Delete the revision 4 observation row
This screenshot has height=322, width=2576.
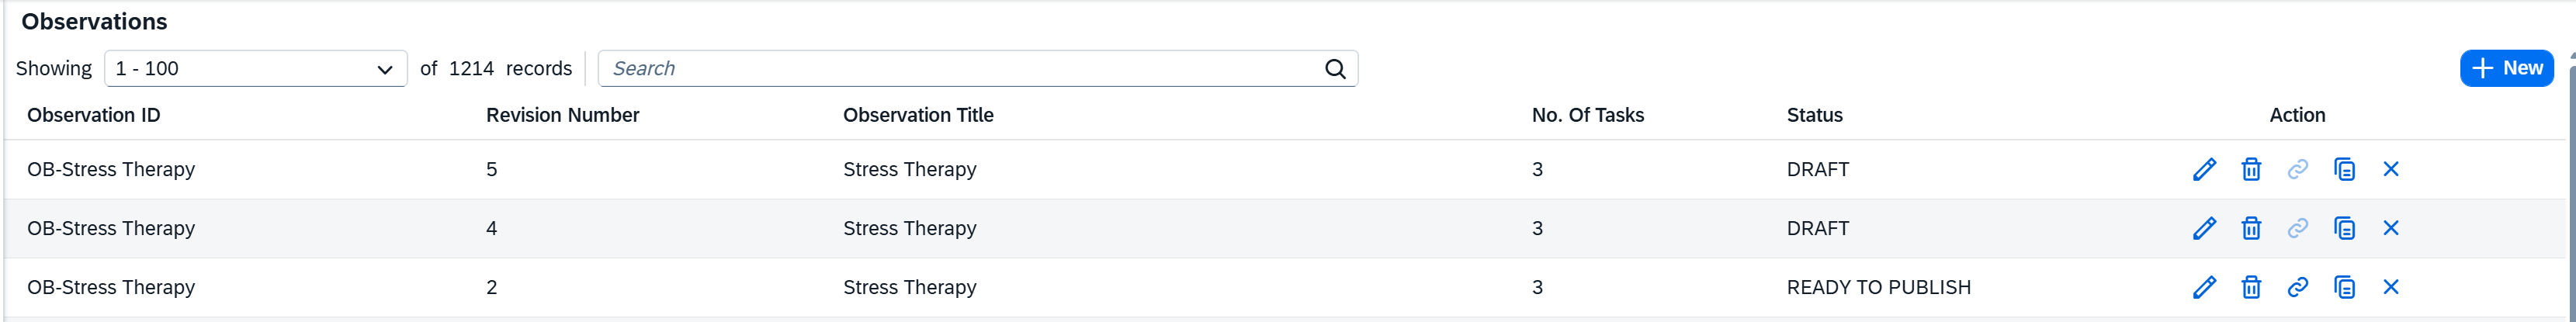pos(2251,228)
